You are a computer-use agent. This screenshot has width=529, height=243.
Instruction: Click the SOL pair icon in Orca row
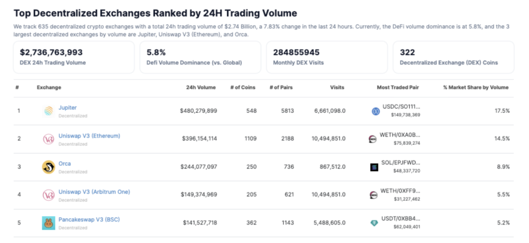click(375, 167)
